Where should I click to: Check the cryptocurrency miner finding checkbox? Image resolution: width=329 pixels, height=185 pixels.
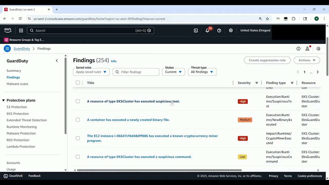[x=78, y=138]
